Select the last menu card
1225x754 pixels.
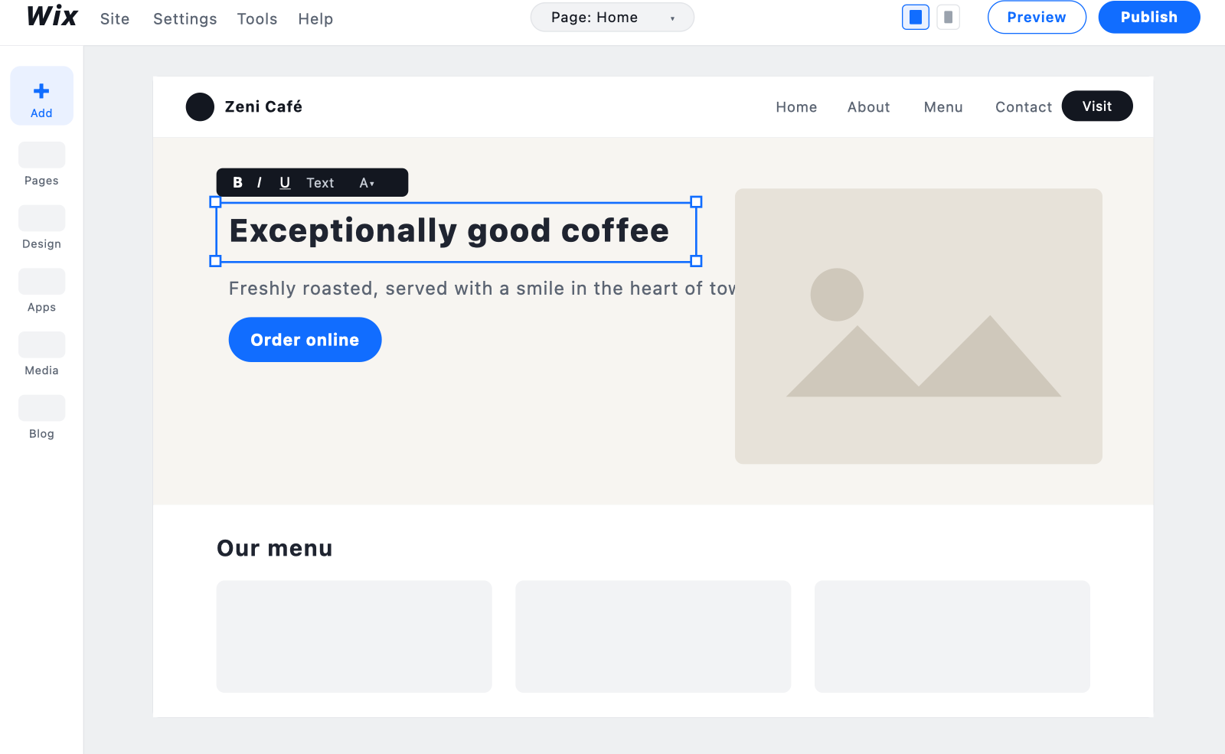[x=952, y=636]
